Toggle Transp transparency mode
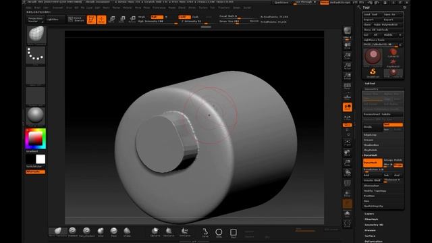 [x=348, y=194]
